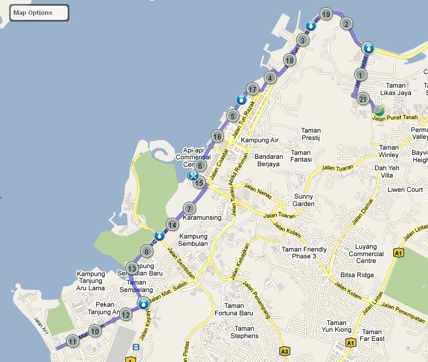Click the Taman Fortuna Baru label
The image size is (428, 362).
pyautogui.click(x=234, y=309)
